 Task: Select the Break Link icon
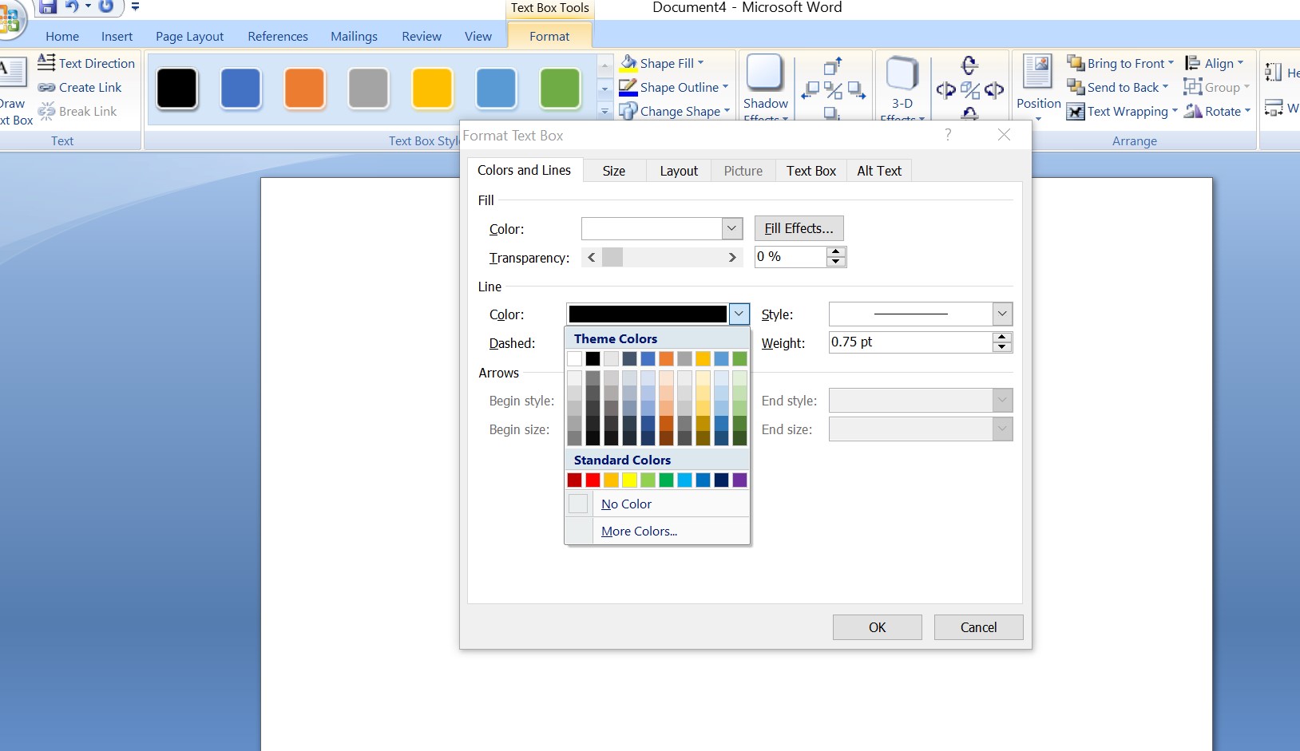pyautogui.click(x=46, y=111)
